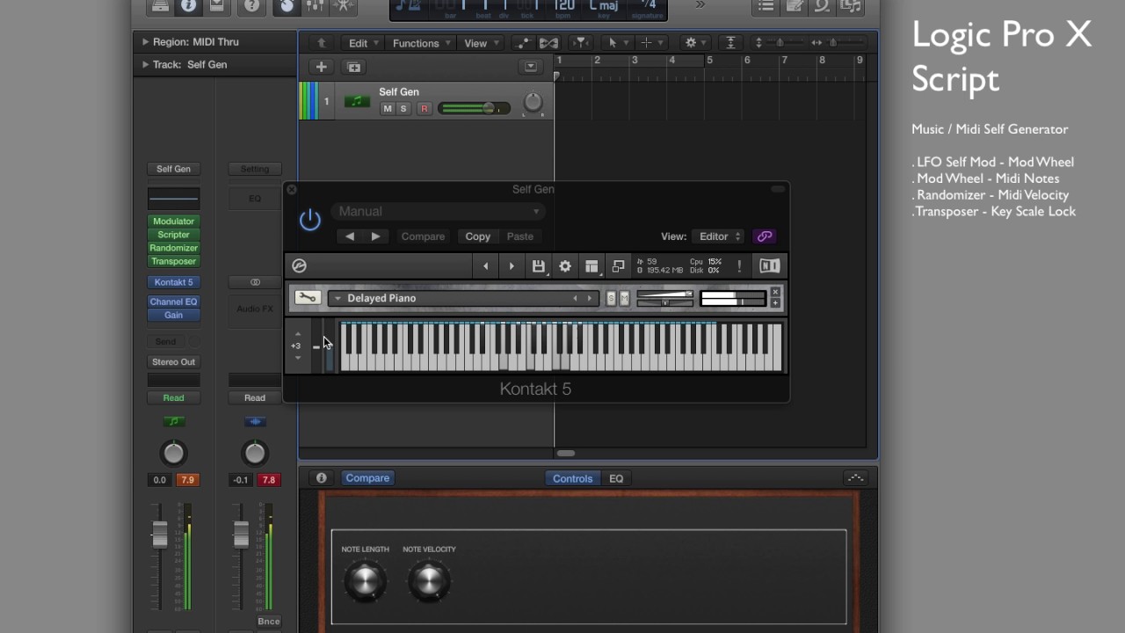The width and height of the screenshot is (1125, 633).
Task: Expand the Track: Self Gen section
Action: coord(145,64)
